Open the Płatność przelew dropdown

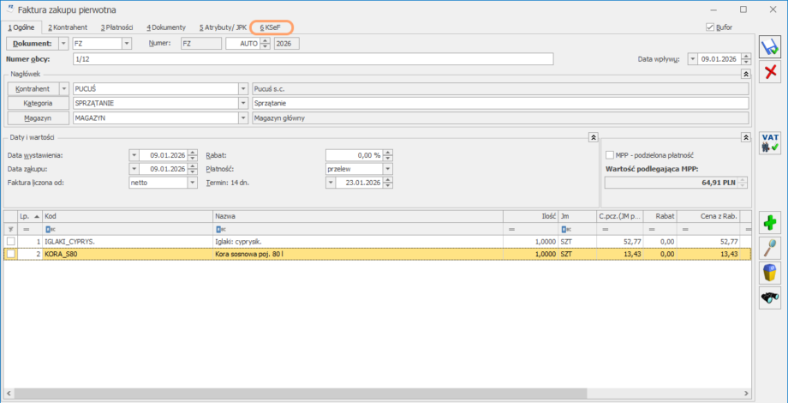[387, 169]
